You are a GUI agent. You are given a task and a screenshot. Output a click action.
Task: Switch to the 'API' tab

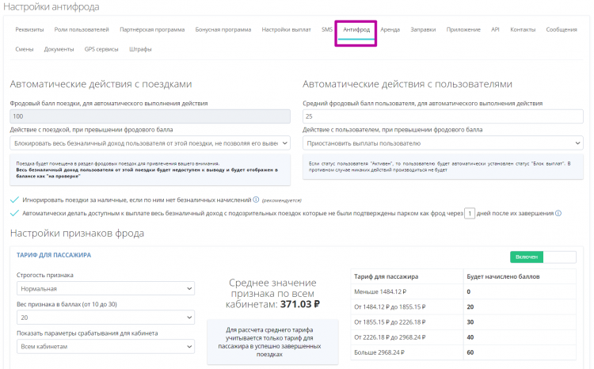(x=495, y=29)
